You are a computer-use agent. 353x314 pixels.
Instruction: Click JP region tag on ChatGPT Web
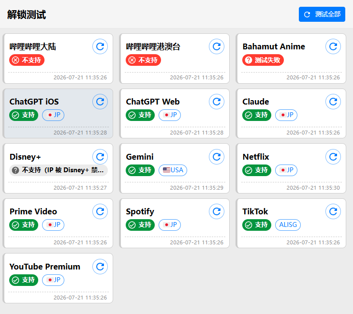170,115
